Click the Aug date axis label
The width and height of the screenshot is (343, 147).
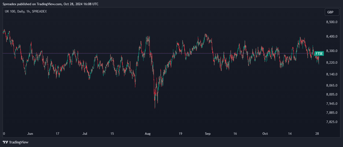(148, 134)
